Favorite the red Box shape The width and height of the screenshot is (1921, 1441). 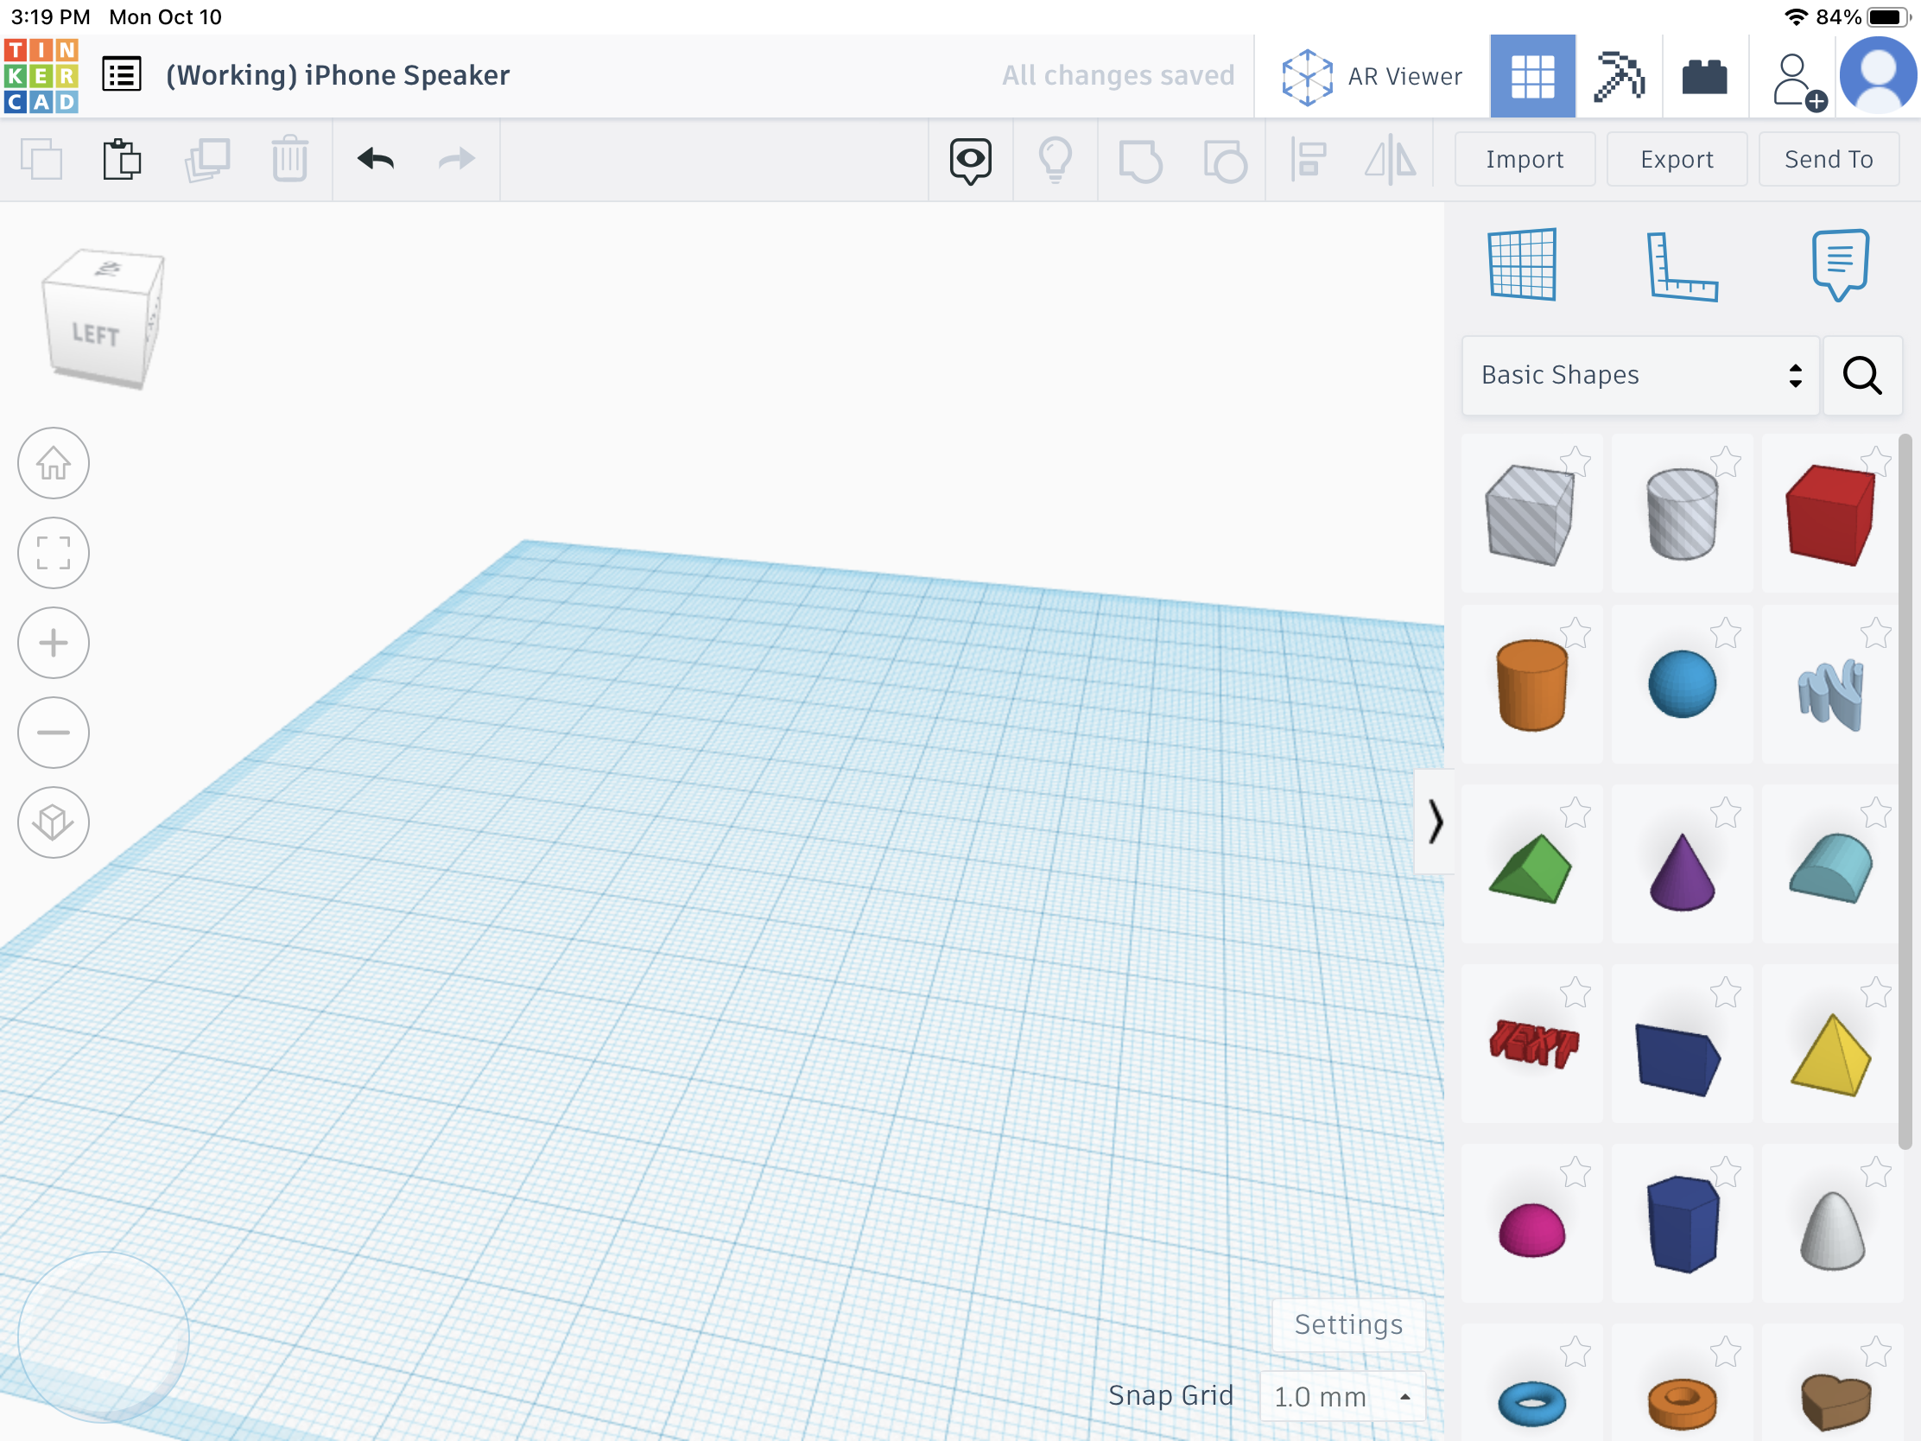(x=1877, y=463)
